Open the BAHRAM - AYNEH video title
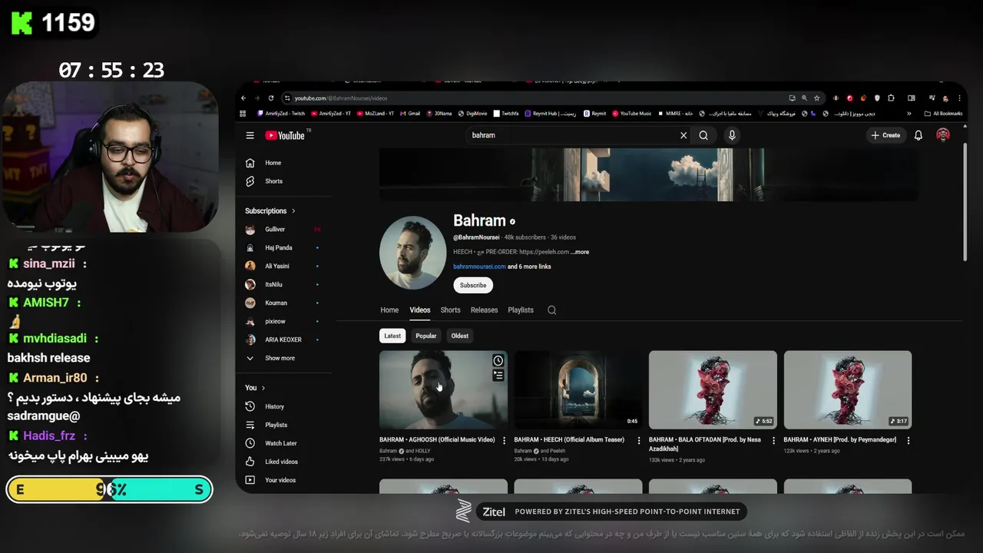 [840, 440]
